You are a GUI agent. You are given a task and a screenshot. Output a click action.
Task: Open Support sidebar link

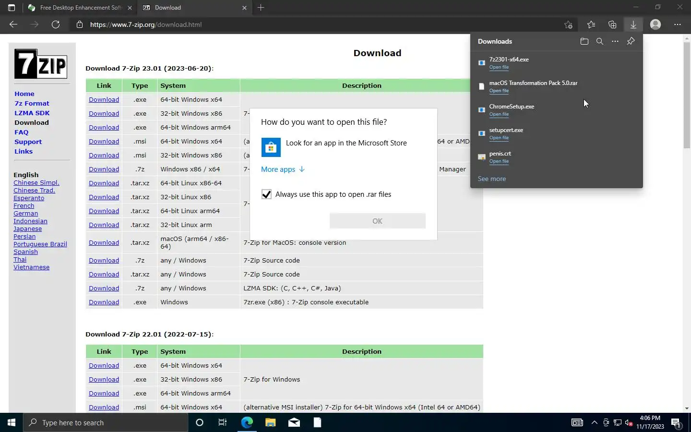(28, 142)
